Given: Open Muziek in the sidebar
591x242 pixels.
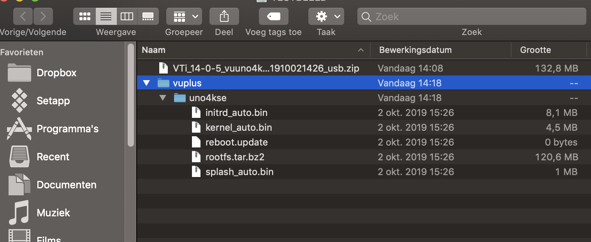Looking at the screenshot, I should (53, 213).
